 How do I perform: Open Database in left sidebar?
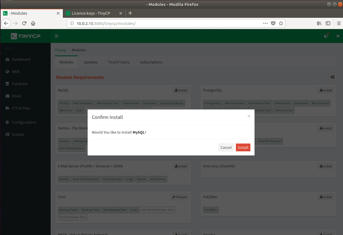[19, 84]
